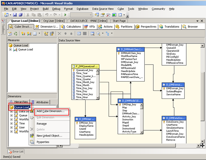
Task: Open the Zoom level dropdown arrow
Action: pyautogui.click(x=103, y=33)
